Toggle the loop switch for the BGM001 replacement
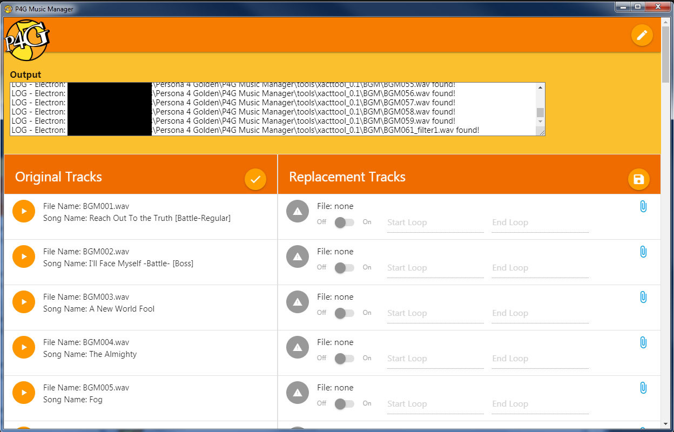Viewport: 674px width, 432px height. (344, 222)
